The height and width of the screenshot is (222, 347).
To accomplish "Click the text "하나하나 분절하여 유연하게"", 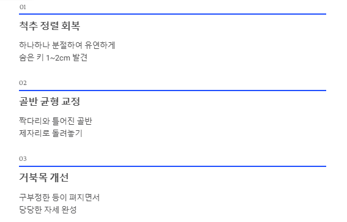I will 67,45.
